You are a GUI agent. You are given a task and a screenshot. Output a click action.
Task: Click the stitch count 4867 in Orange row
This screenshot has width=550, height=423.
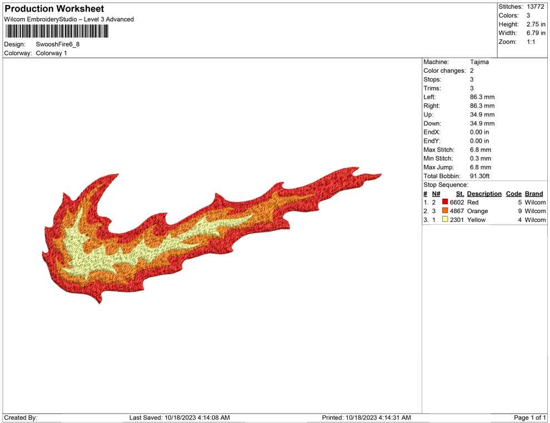457,211
